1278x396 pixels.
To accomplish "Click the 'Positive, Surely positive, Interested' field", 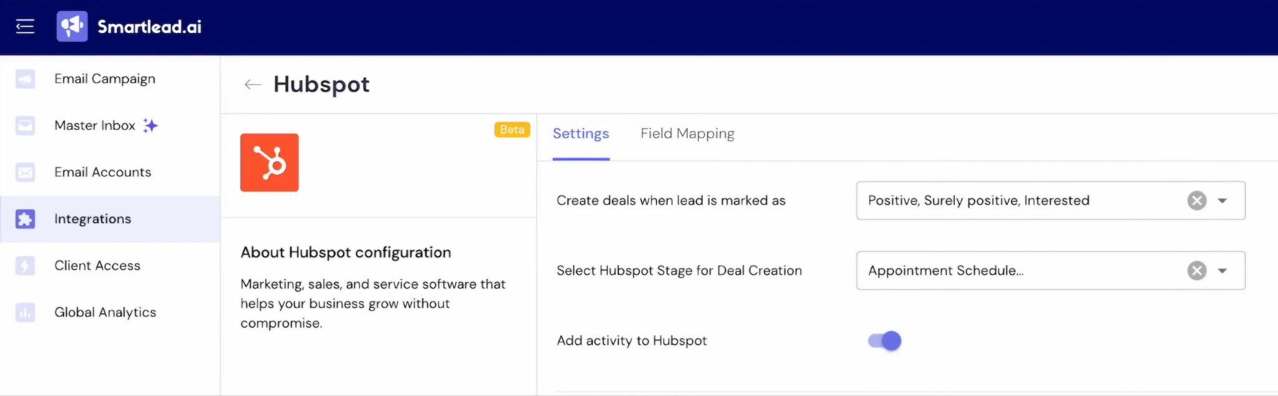I will point(1051,201).
